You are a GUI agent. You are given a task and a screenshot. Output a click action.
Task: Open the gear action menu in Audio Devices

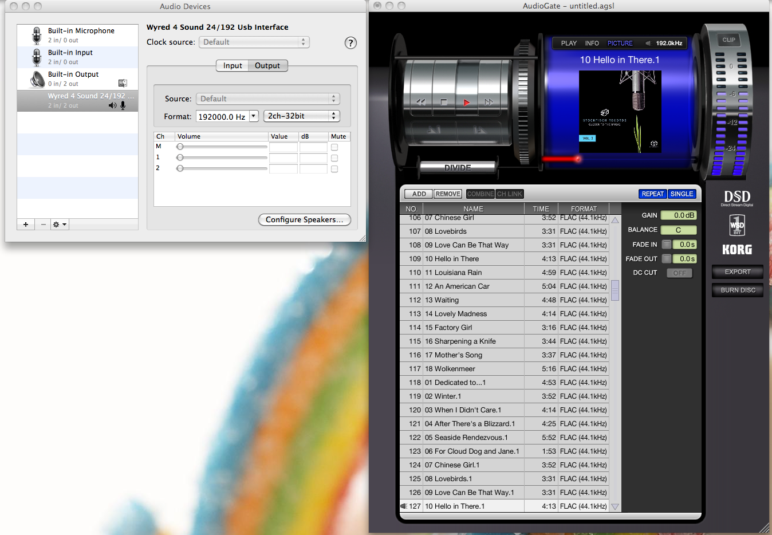(x=60, y=225)
